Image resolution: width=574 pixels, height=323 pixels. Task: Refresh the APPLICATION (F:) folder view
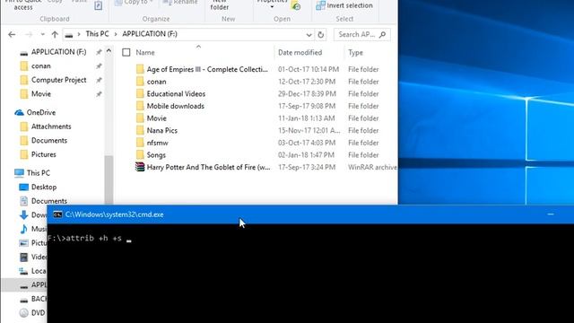(x=321, y=34)
